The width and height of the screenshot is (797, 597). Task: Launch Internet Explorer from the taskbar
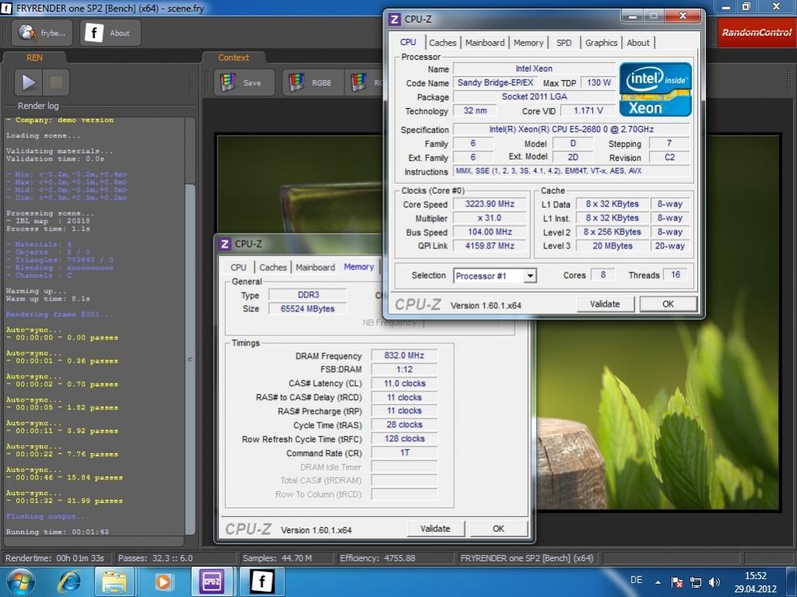(x=70, y=581)
